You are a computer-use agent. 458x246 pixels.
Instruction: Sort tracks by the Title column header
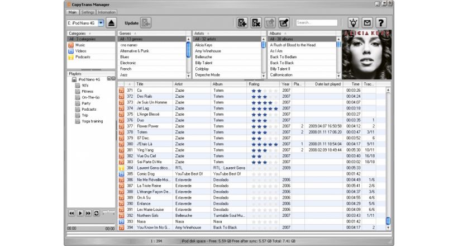tap(154, 84)
